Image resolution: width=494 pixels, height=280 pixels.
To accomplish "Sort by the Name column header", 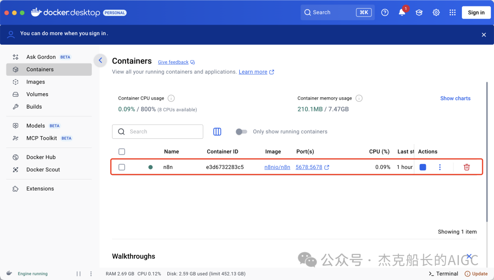I will pyautogui.click(x=172, y=151).
